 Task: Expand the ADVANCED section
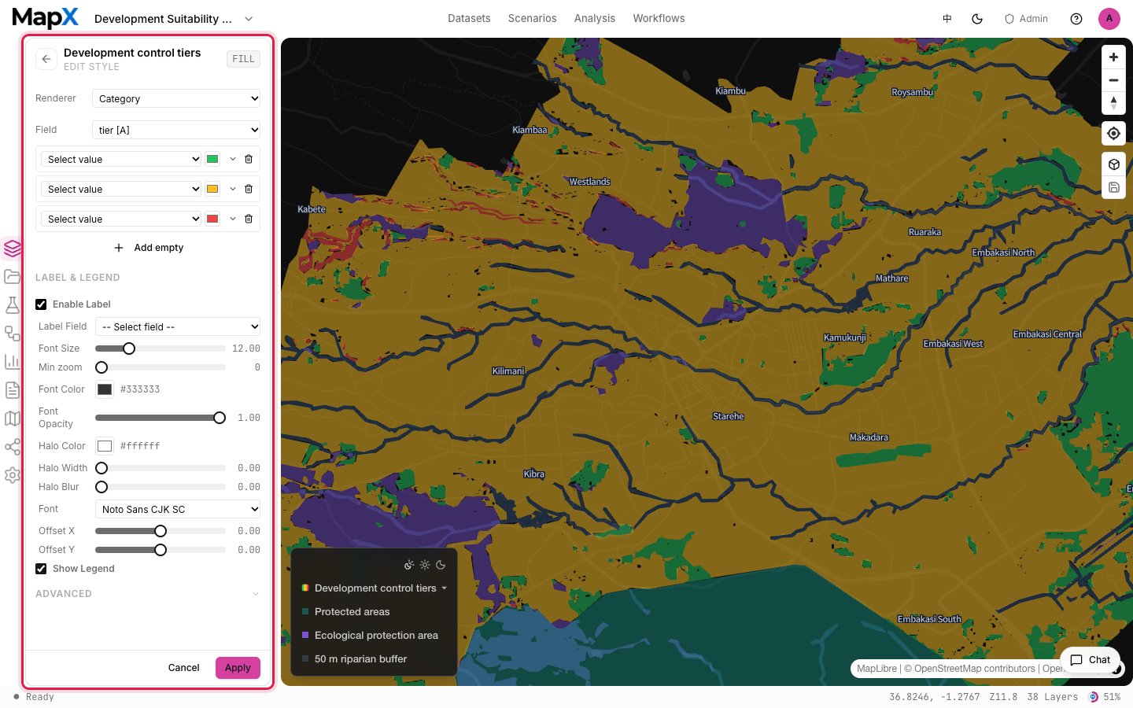tap(148, 594)
